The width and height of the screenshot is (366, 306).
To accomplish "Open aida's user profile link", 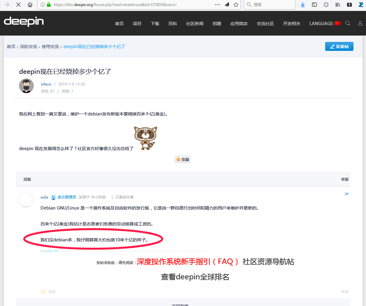I will (44, 197).
